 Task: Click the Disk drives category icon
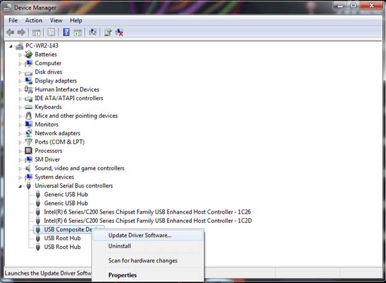click(29, 73)
